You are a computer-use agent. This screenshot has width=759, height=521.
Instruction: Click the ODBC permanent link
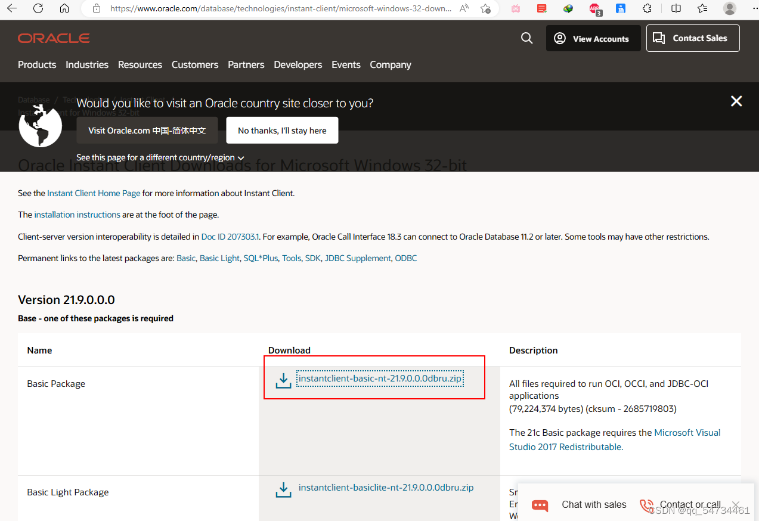406,258
